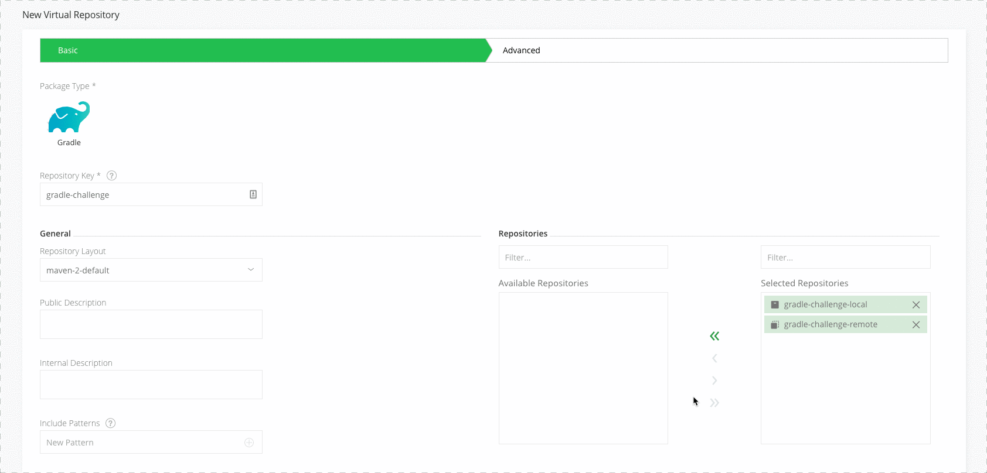Click the Selected Repositories filter field
Image resolution: width=987 pixels, height=473 pixels.
tap(845, 257)
